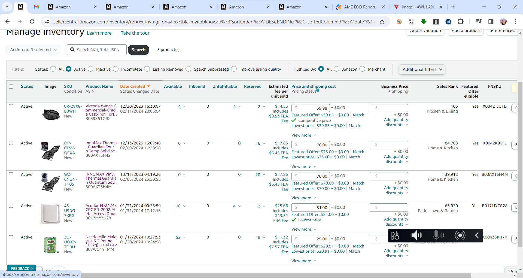Screen dimensions: 523x278
Task: Select the checkbox for SKU OP-0TSV-QCXA
Action: (11, 143)
